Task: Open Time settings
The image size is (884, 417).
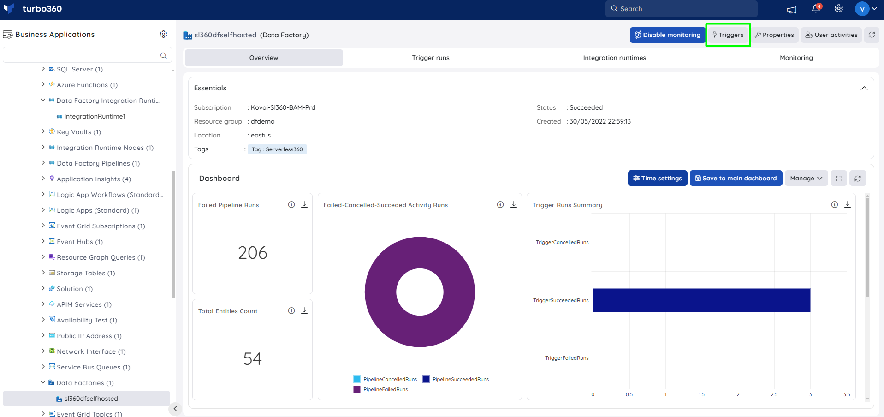Action: pos(658,178)
